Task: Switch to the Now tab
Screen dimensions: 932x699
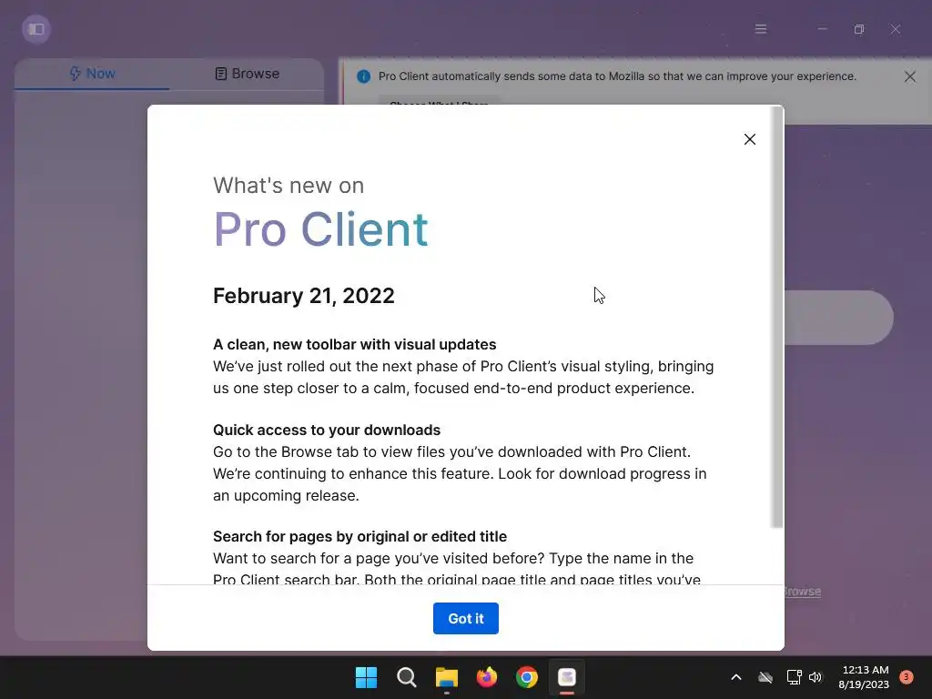Action: 92,74
